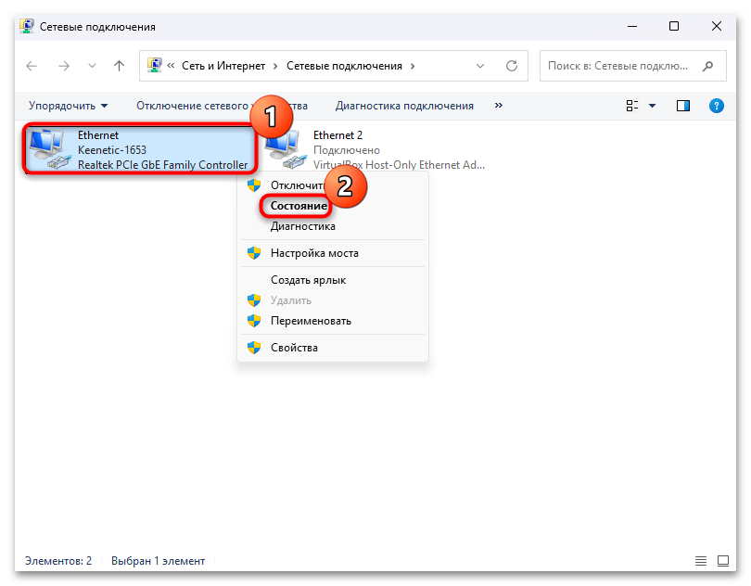Select Свойства in the context menu
The height and width of the screenshot is (586, 751).
pyautogui.click(x=294, y=348)
